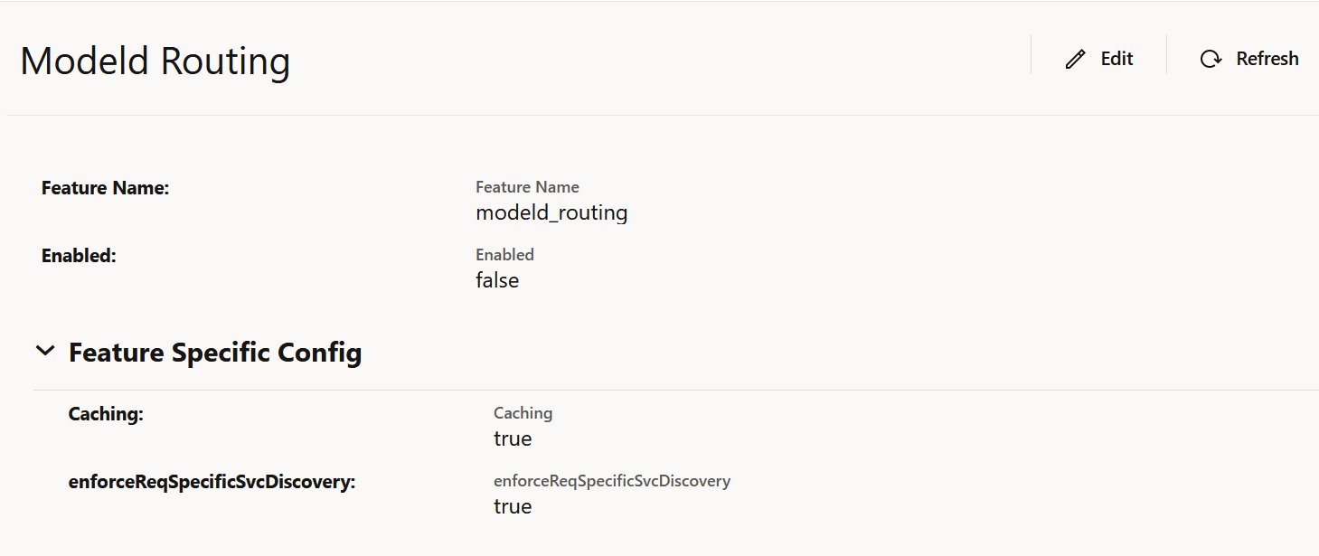
Task: Select the Modeld Routing page title
Action: (x=155, y=60)
